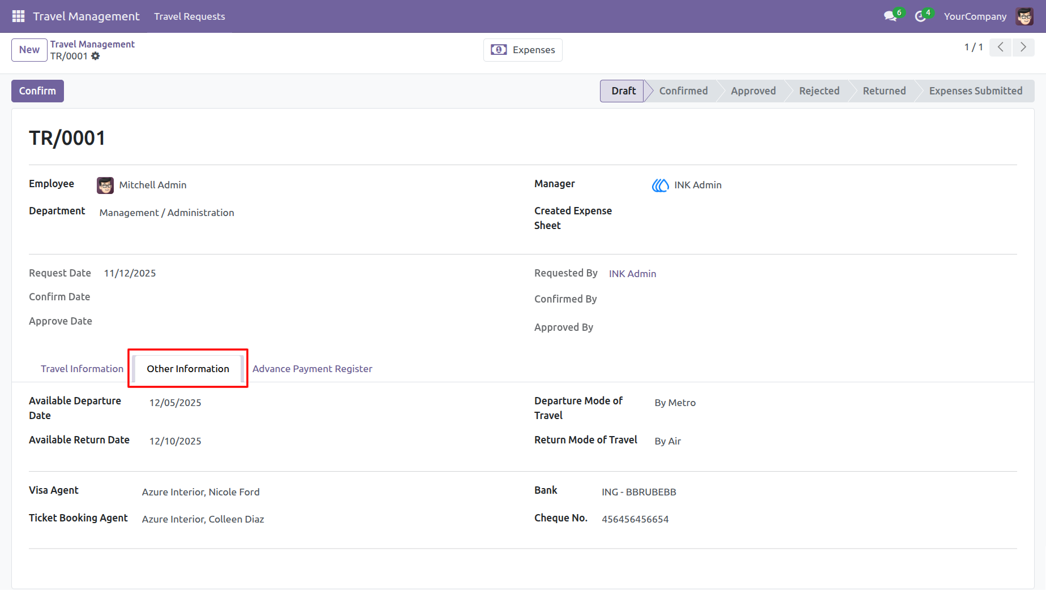Select Rejected status stage
The width and height of the screenshot is (1046, 591).
(819, 91)
